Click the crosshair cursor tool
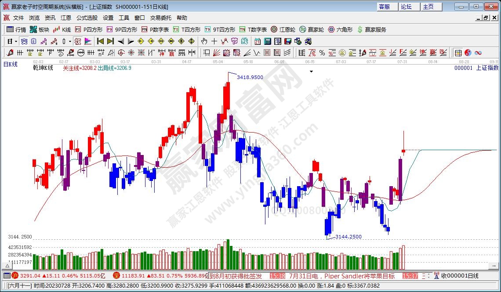 214,41
